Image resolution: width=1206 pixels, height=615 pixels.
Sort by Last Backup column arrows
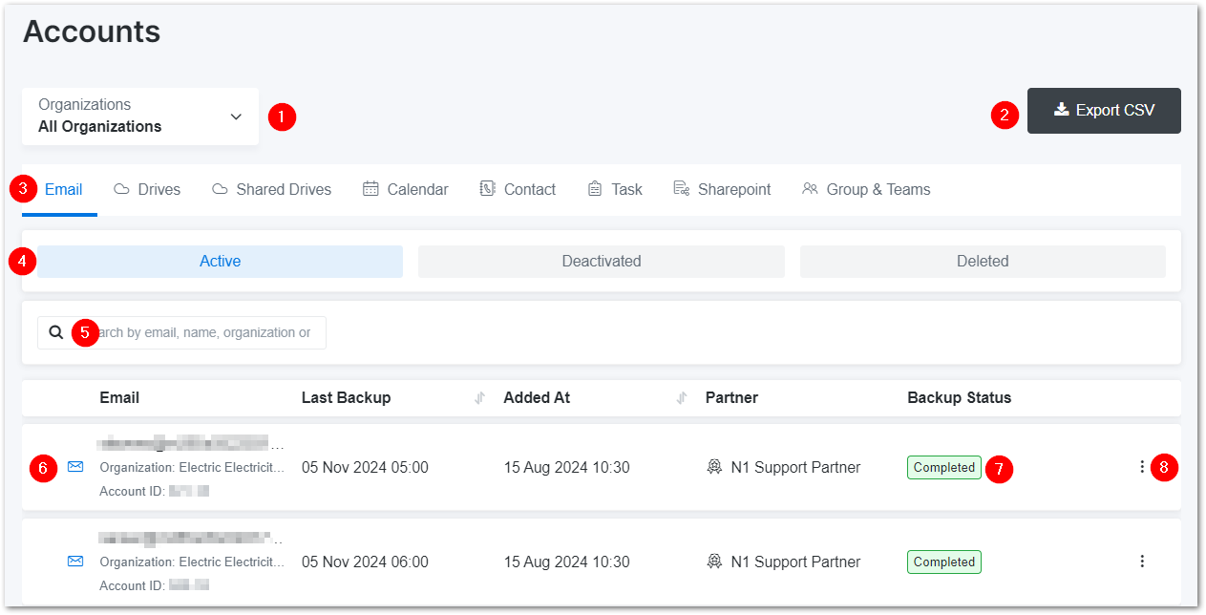pos(479,398)
